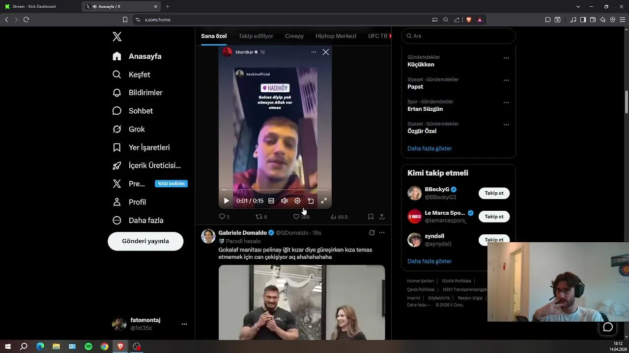Seek along the video progress bar
The width and height of the screenshot is (629, 353).
(275, 190)
